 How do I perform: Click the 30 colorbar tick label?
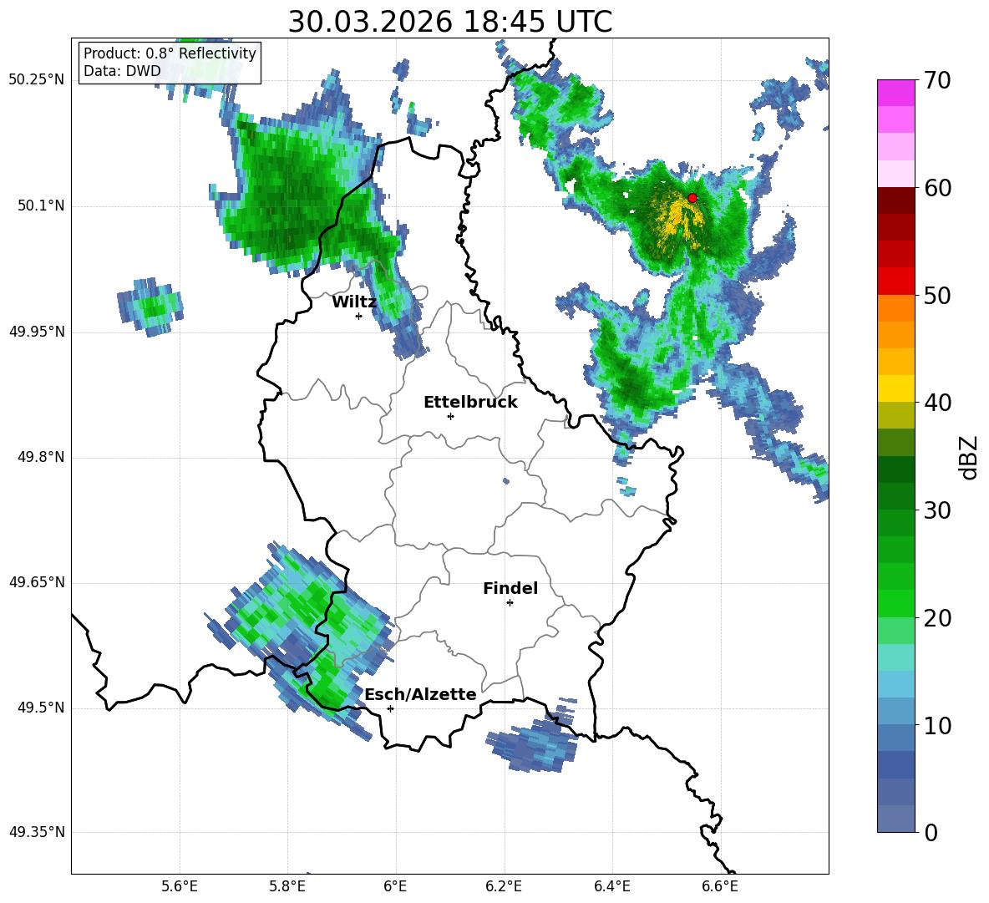937,510
